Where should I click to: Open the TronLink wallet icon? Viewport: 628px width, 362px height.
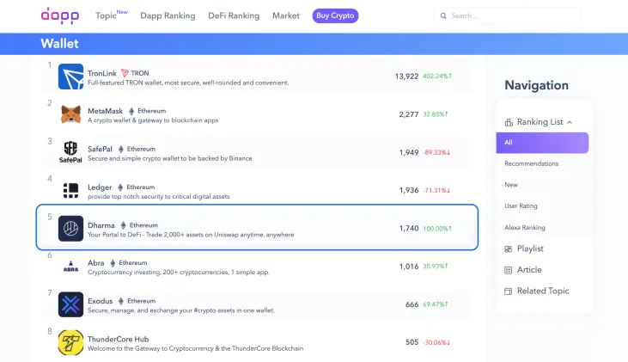(71, 77)
